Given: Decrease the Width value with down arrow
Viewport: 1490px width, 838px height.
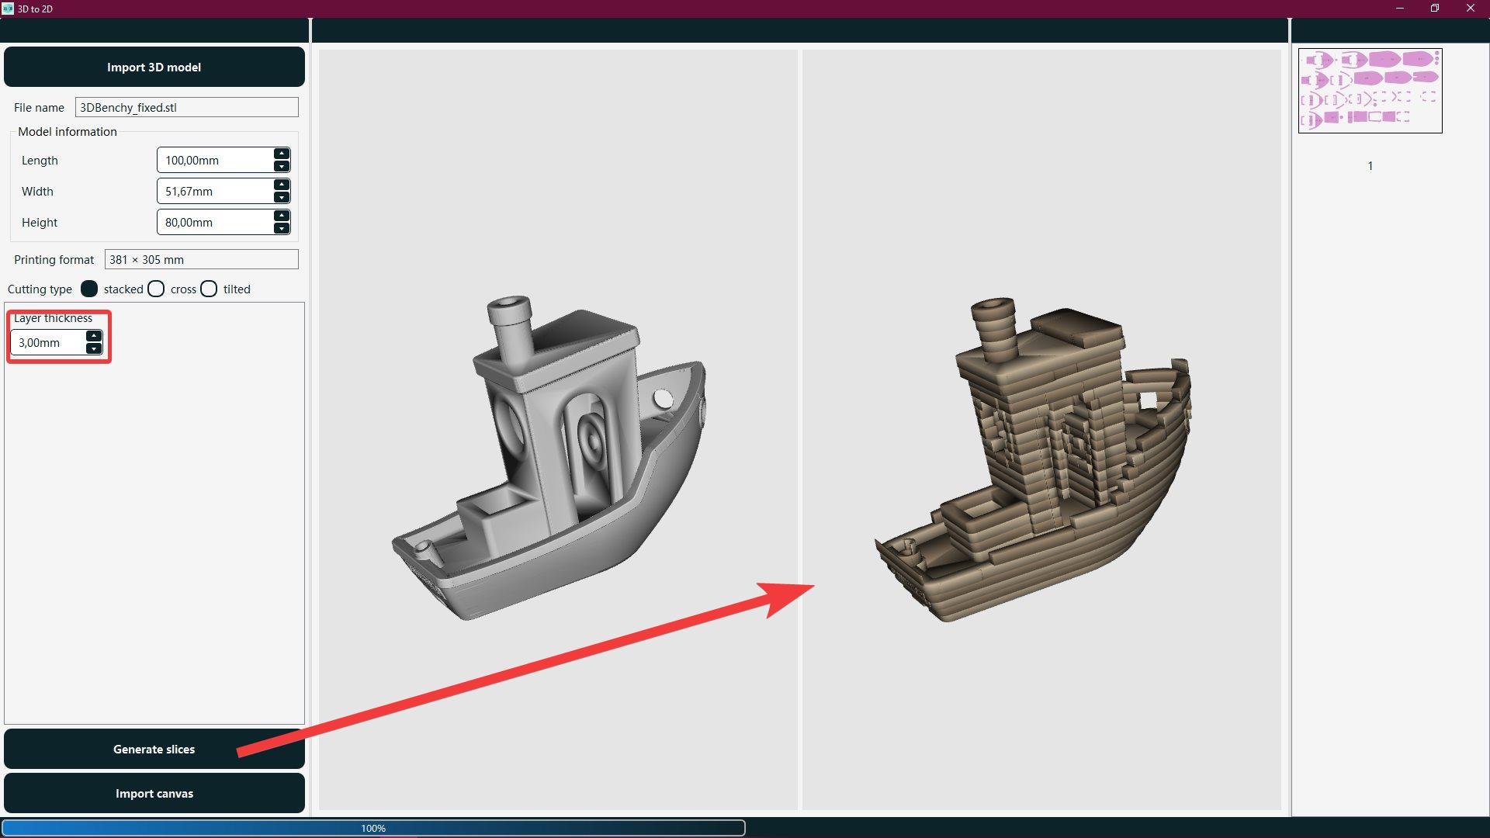Looking at the screenshot, I should tap(282, 197).
